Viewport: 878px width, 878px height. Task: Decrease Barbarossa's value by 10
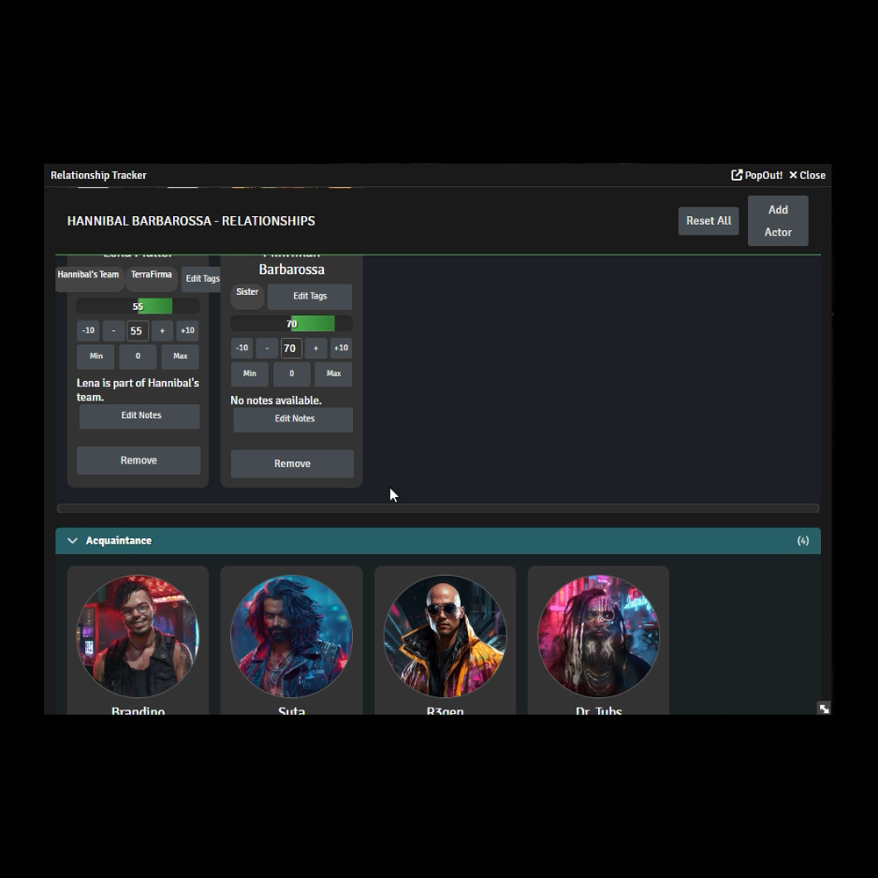[x=242, y=348]
